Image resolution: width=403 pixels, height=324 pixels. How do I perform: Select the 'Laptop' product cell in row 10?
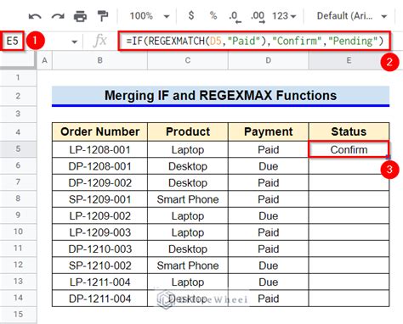188,232
